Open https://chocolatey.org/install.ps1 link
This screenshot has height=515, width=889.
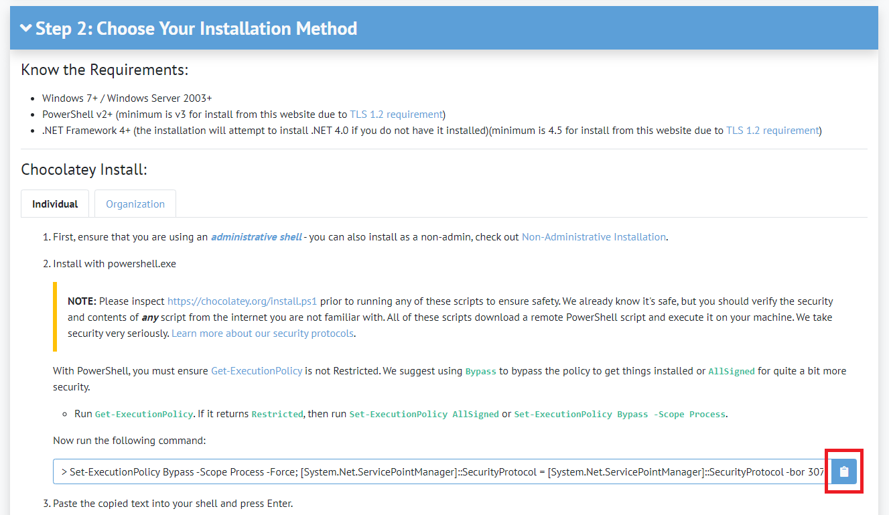click(x=243, y=301)
